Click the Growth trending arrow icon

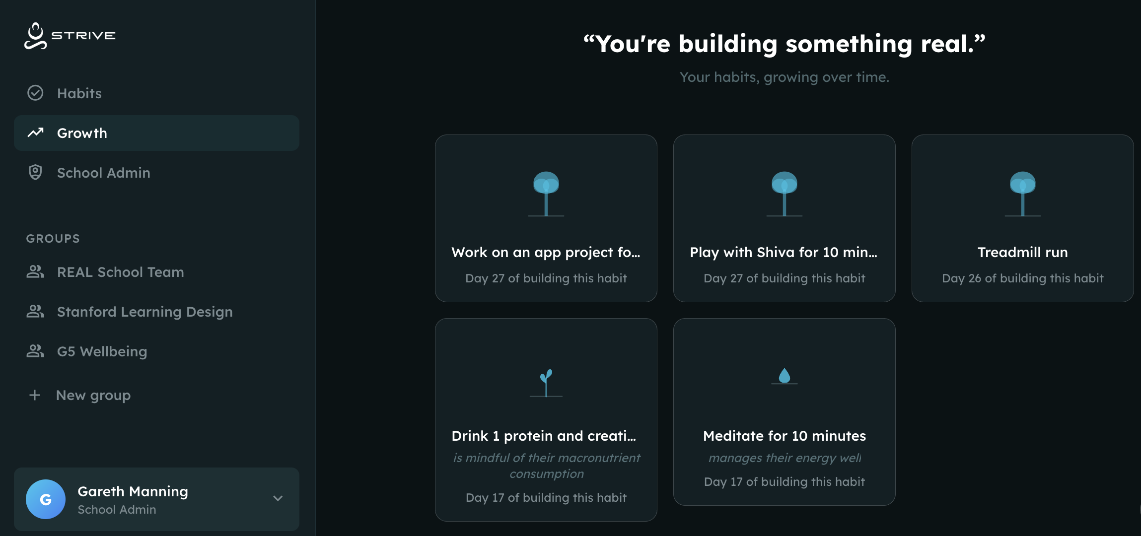tap(35, 133)
